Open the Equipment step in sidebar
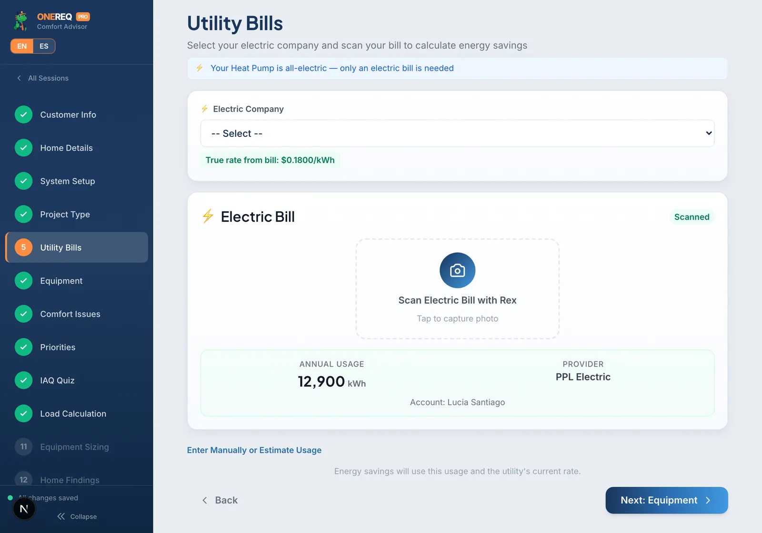The height and width of the screenshot is (533, 762). point(77,281)
